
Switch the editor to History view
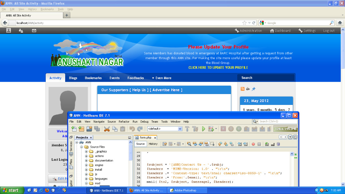click(153, 144)
